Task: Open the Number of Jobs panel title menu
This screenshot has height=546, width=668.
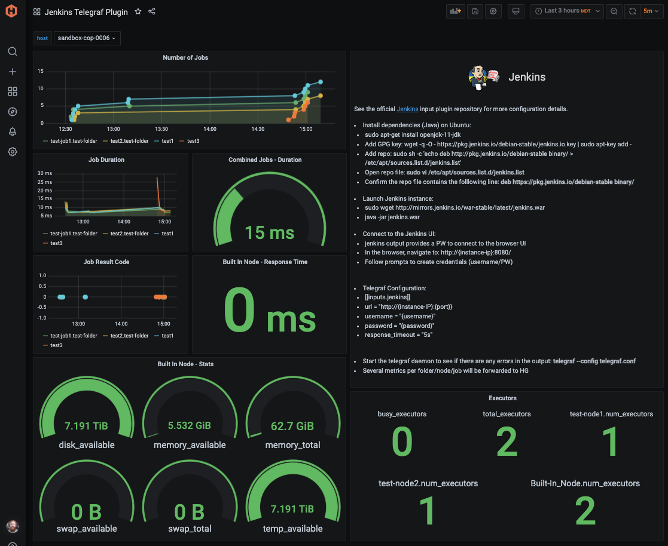Action: click(x=185, y=57)
